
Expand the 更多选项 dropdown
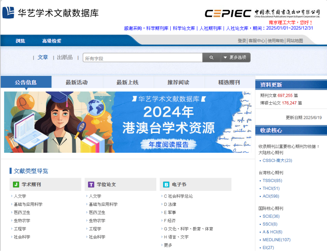[236, 58]
